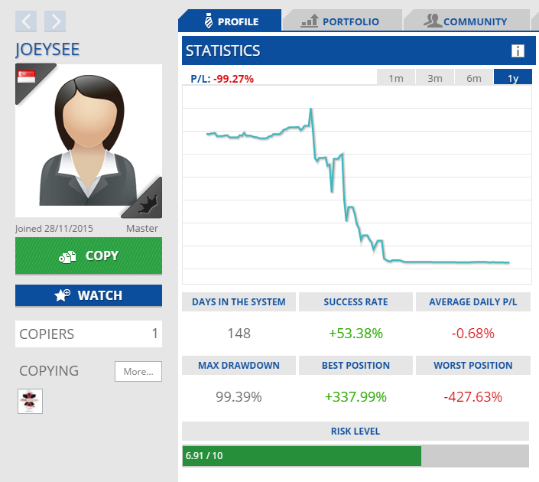This screenshot has width=539, height=482.
Task: Show the 1y chart period
Action: [x=513, y=78]
